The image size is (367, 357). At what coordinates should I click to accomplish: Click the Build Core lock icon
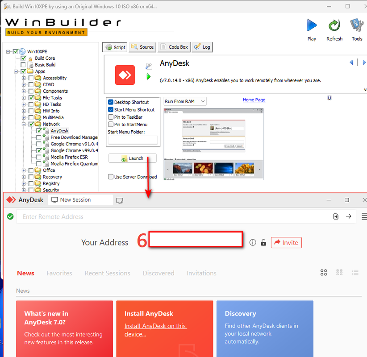30,58
